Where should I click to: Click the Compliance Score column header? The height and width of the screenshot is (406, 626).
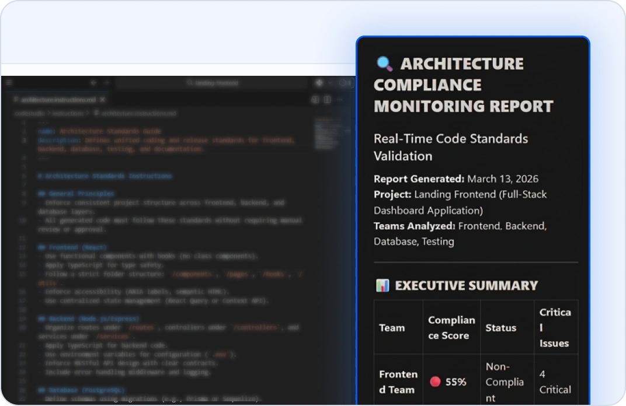[451, 327]
